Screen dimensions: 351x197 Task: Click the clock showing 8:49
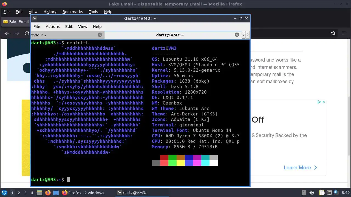(x=346, y=193)
